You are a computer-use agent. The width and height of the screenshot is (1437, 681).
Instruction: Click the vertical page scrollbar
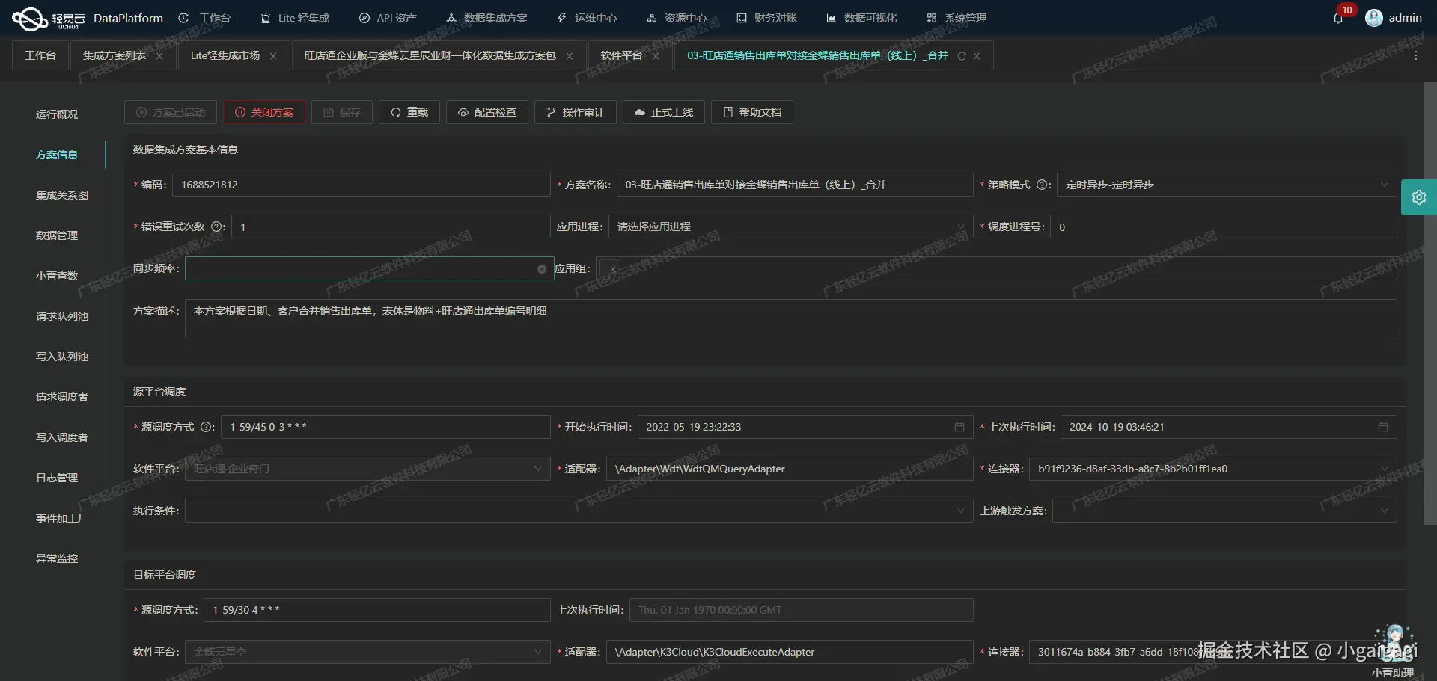tap(1430, 303)
